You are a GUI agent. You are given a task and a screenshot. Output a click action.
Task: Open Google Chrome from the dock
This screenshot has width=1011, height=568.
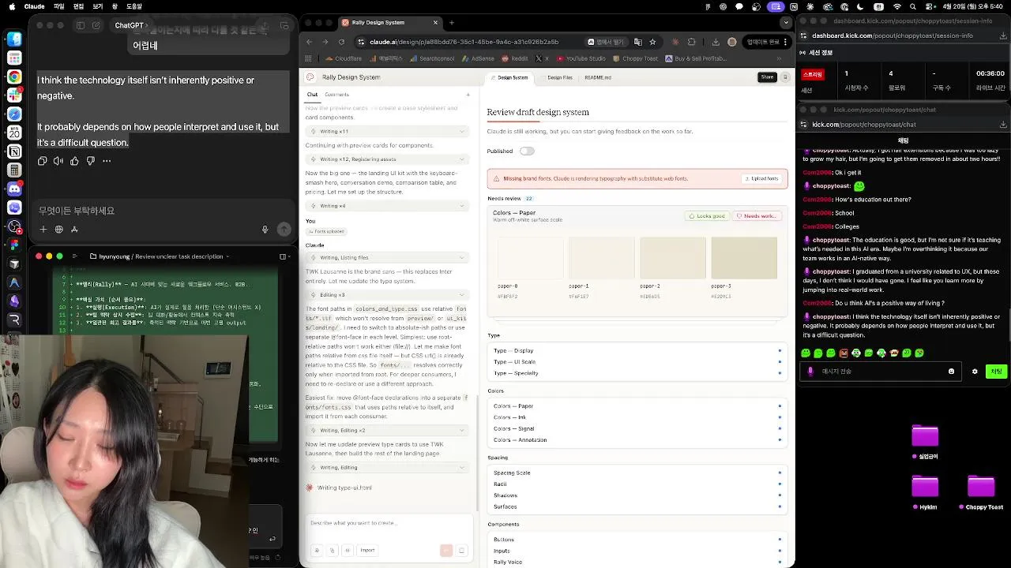[14, 77]
